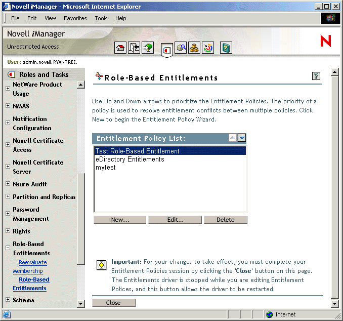Click the question mark help icon beside page title
The height and width of the screenshot is (321, 343).
click(x=316, y=76)
